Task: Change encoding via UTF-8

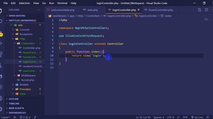Action: pyautogui.click(x=170, y=117)
